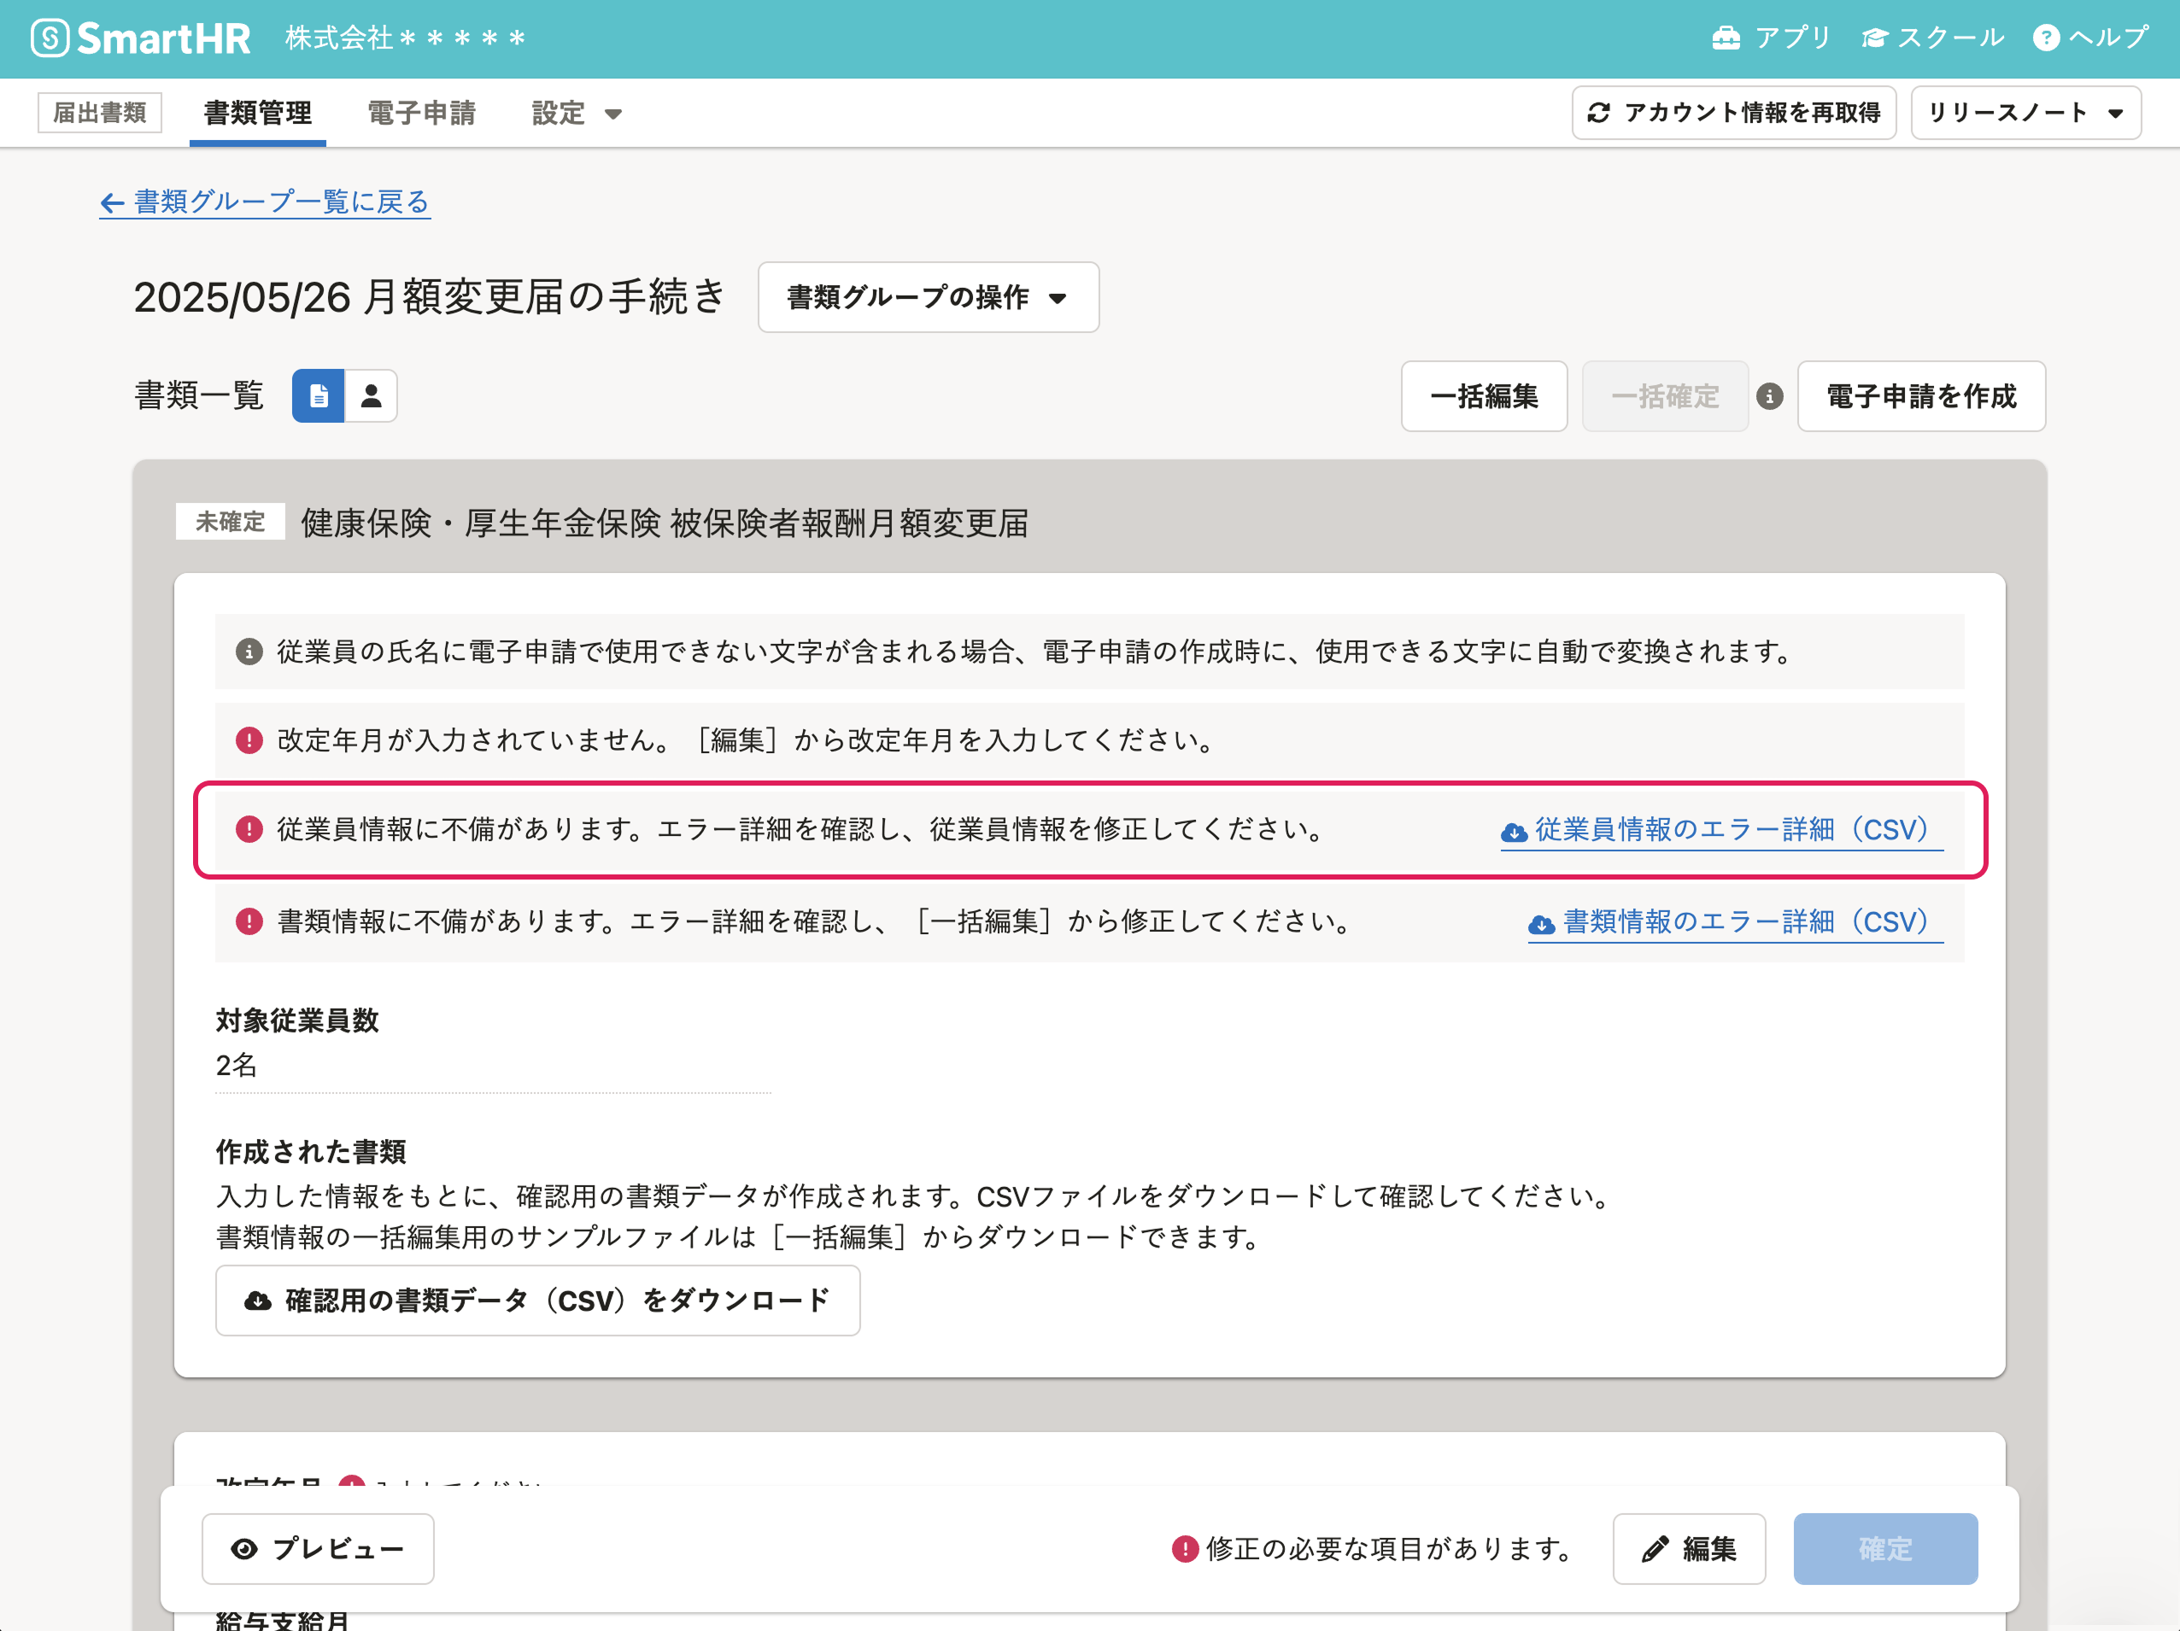Expand the 設定 dropdown menu
The image size is (2180, 1631).
point(577,114)
